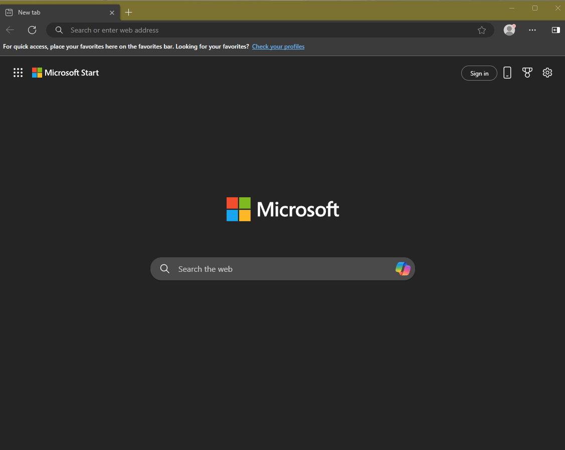
Task: Toggle the sidebar panel icon
Action: coord(555,30)
